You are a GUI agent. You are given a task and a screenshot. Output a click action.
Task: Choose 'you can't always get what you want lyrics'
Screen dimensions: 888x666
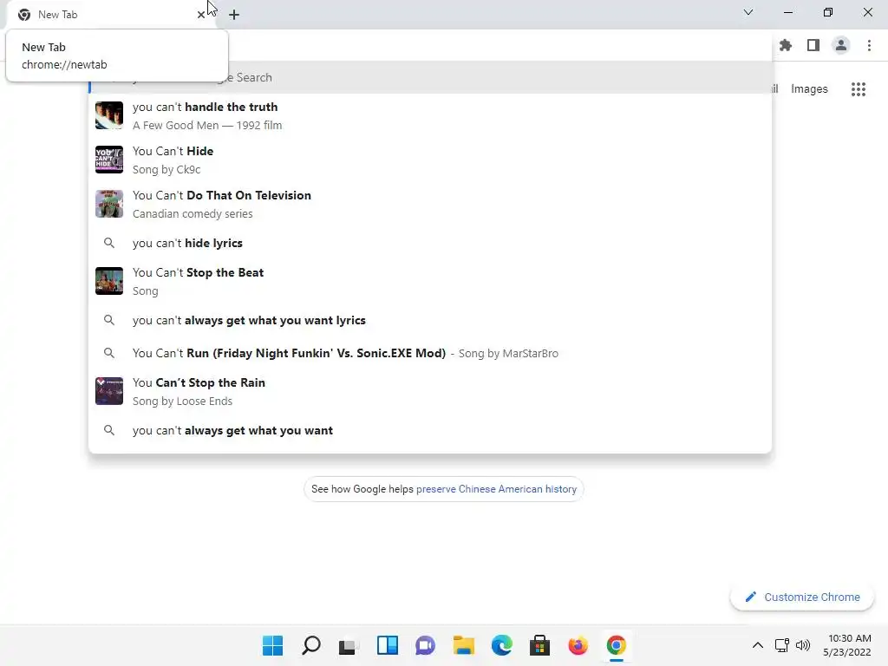(x=430, y=320)
